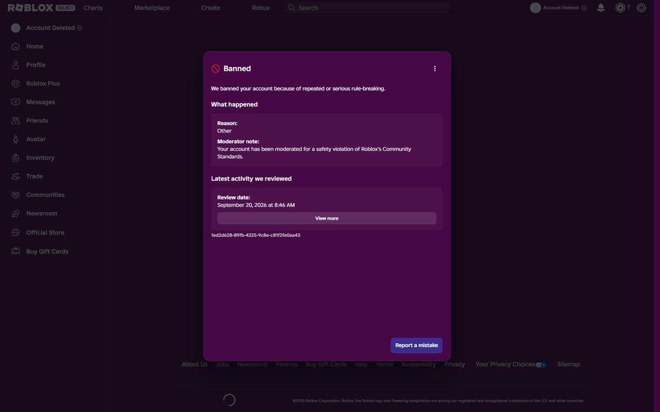Viewport: 660px width, 412px height.
Task: Click the Friends people icon
Action: coord(15,120)
